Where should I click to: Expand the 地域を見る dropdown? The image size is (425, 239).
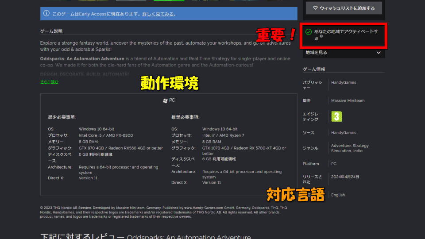tap(344, 53)
